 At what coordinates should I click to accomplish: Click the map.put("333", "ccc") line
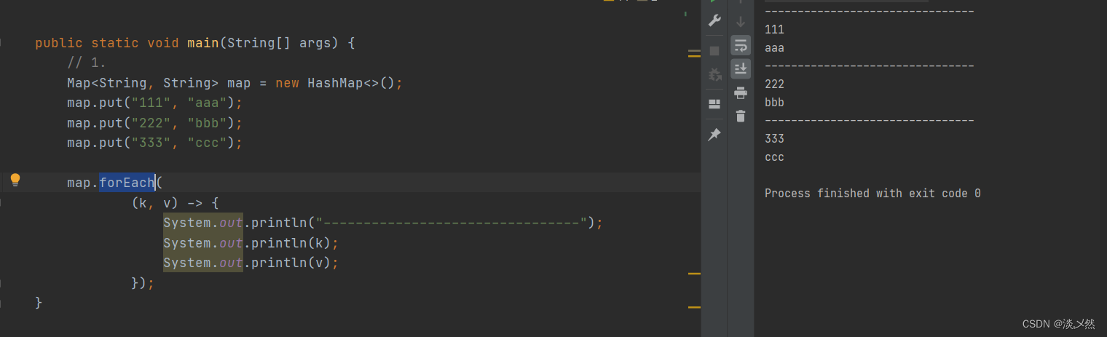click(x=154, y=143)
